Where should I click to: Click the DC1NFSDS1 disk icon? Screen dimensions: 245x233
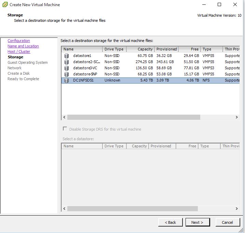(67, 80)
